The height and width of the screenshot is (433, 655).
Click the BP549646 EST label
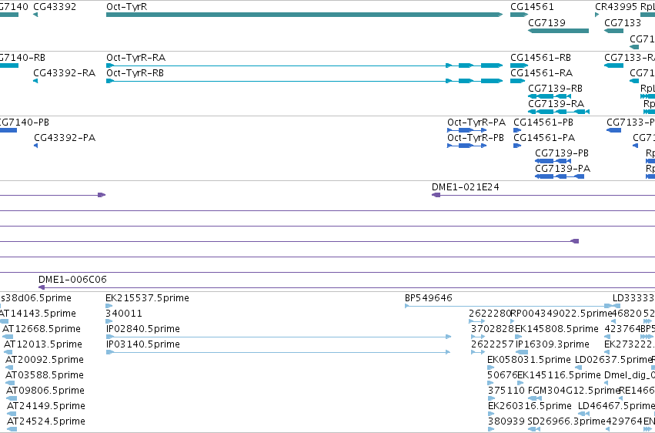point(428,298)
